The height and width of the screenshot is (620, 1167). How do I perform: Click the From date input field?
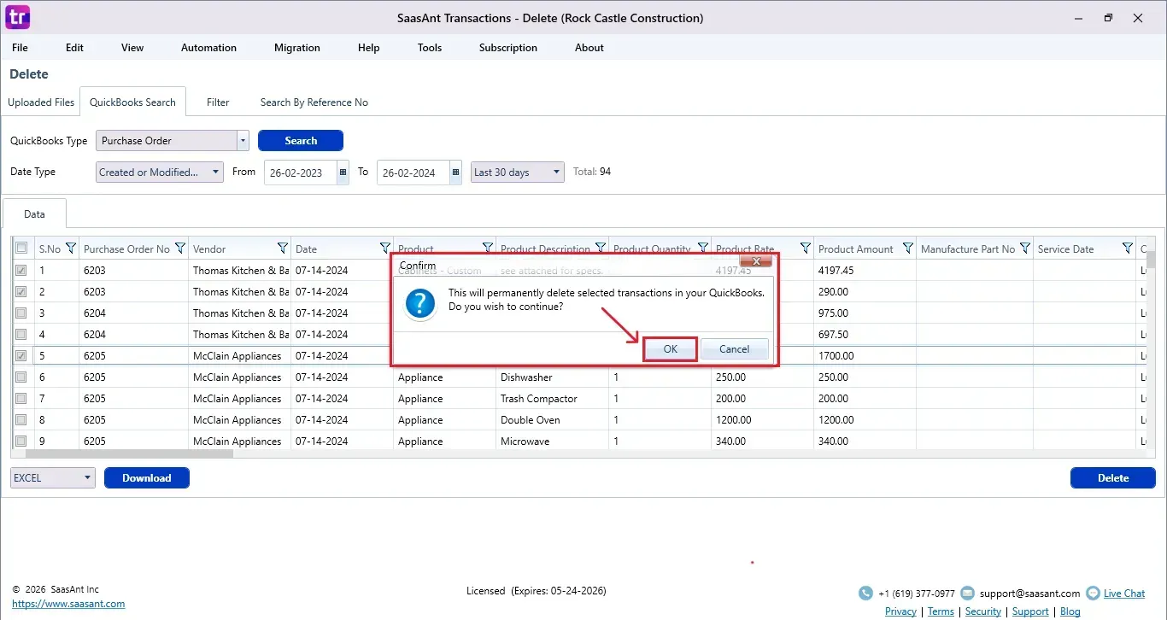[299, 173]
